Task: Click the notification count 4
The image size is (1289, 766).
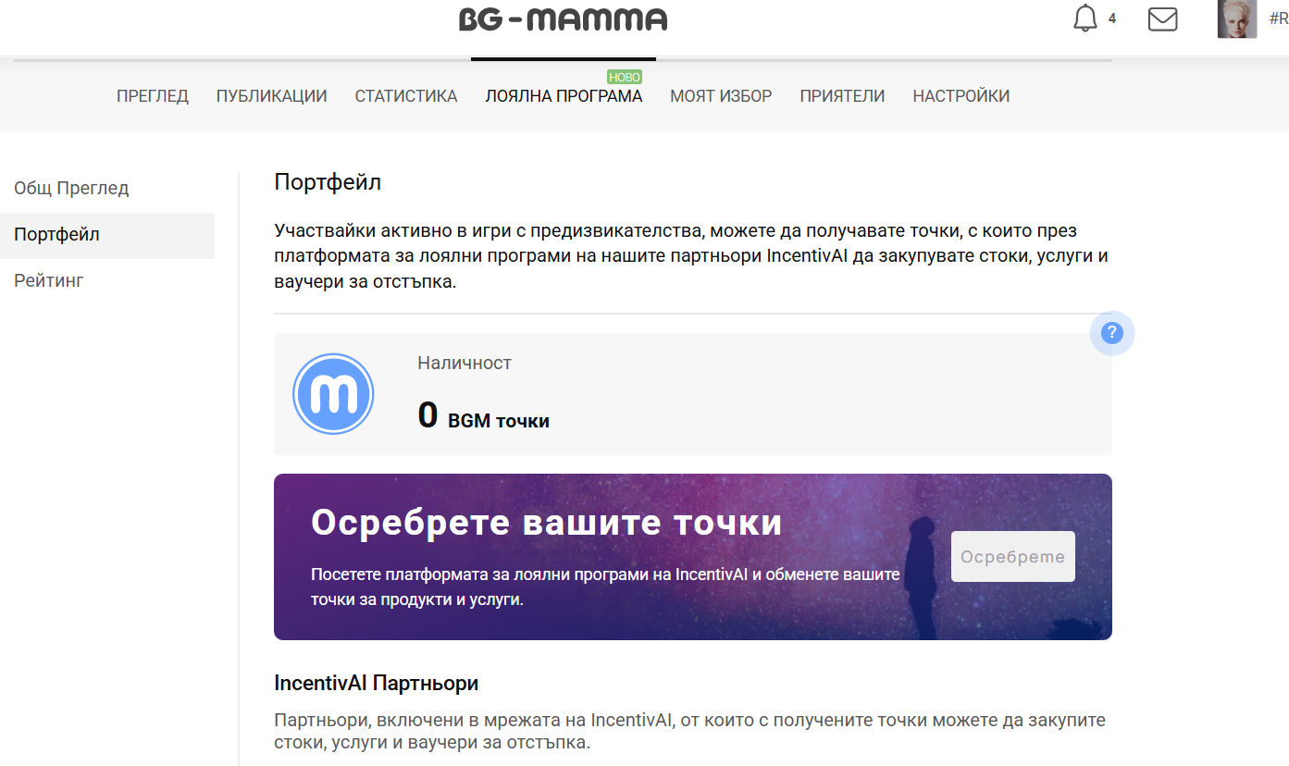Action: pos(1112,19)
